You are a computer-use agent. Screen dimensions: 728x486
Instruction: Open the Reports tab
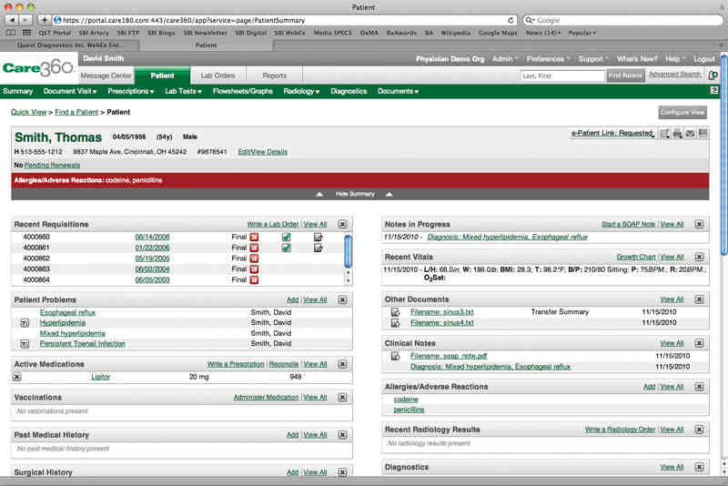pyautogui.click(x=275, y=76)
